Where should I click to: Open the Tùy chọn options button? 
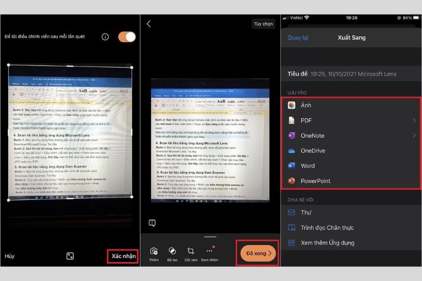pyautogui.click(x=263, y=24)
